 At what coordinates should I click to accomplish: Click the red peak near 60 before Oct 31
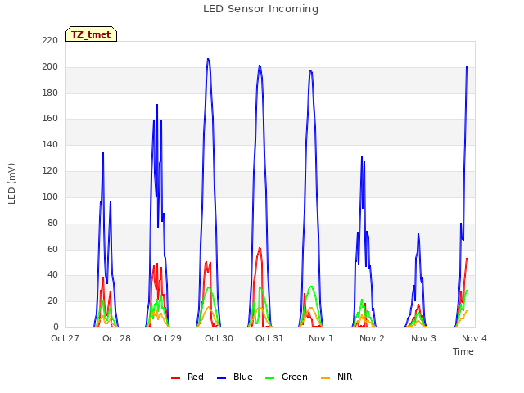click(x=260, y=248)
